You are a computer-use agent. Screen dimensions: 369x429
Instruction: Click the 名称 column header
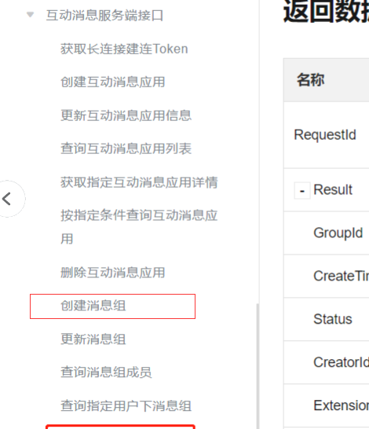(310, 80)
